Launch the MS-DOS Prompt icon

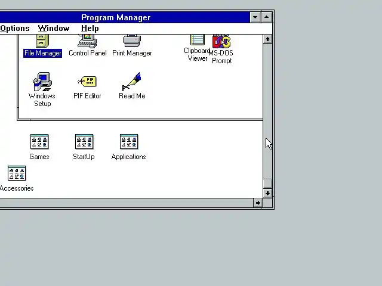[221, 41]
